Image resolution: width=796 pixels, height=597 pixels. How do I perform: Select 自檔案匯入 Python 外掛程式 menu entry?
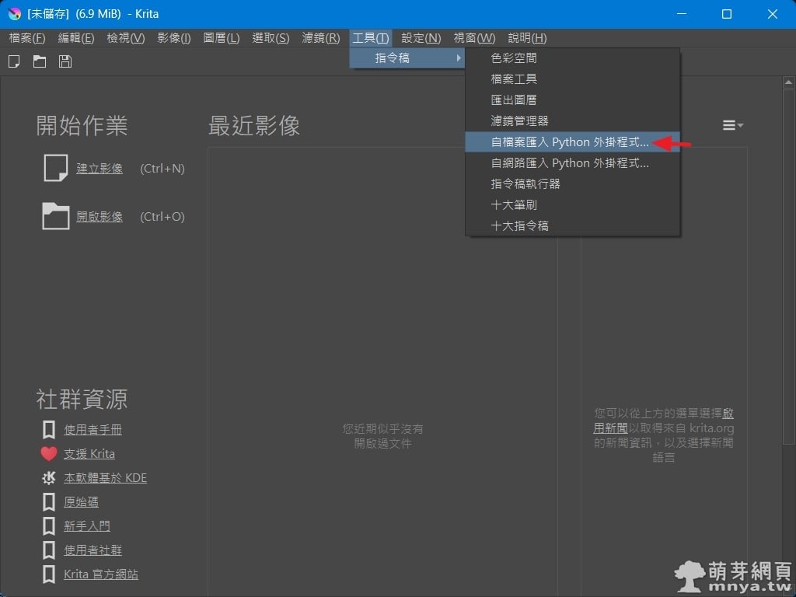[x=569, y=142]
